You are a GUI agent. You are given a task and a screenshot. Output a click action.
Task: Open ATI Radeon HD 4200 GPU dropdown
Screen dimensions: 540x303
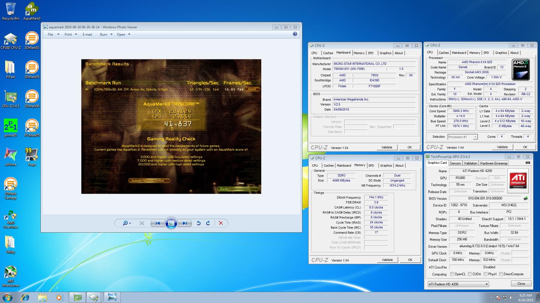coord(458,284)
